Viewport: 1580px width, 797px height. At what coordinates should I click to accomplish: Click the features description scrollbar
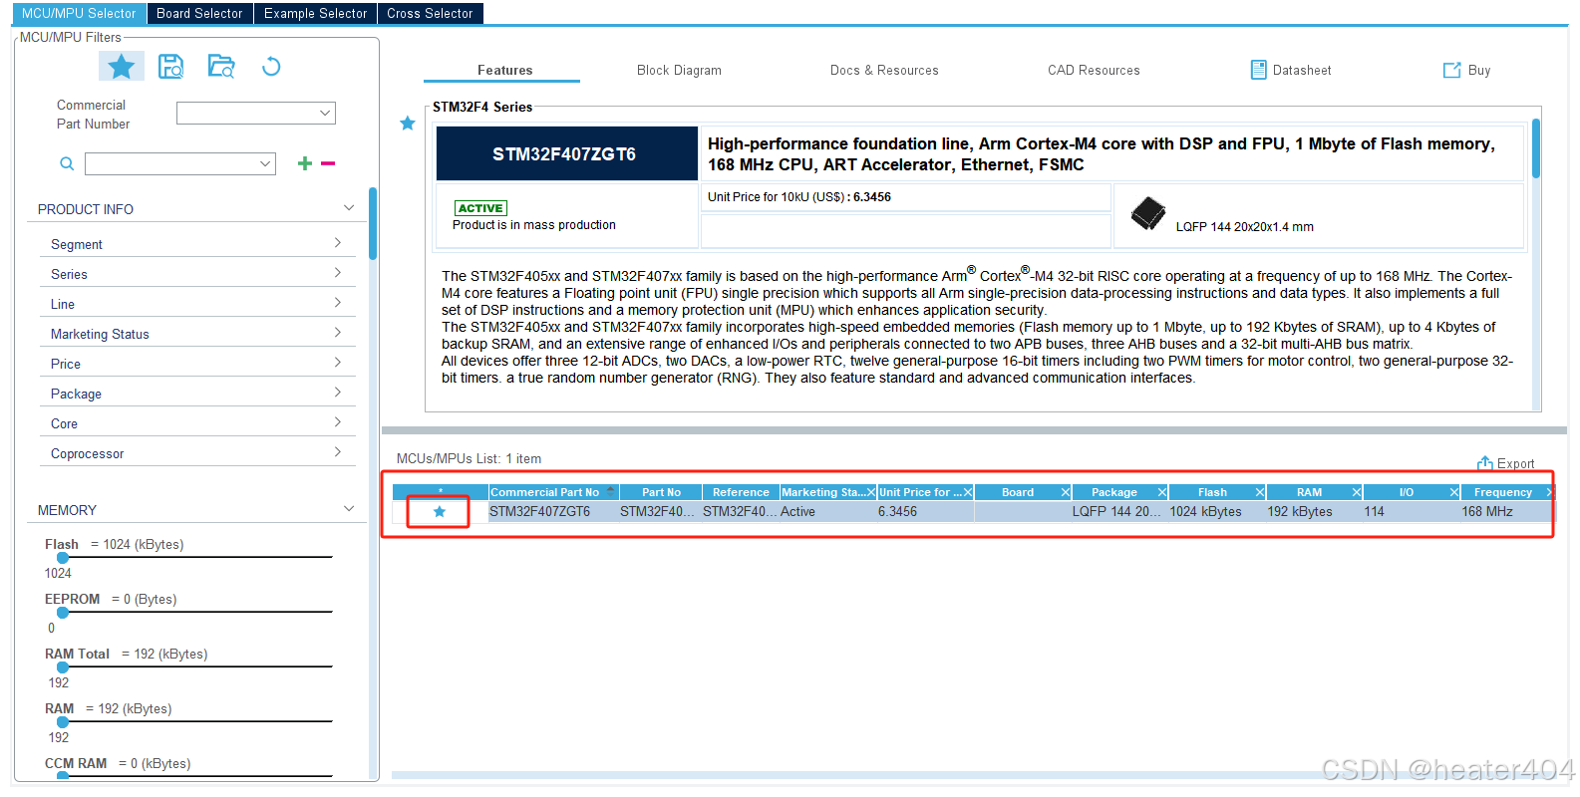(x=1536, y=148)
